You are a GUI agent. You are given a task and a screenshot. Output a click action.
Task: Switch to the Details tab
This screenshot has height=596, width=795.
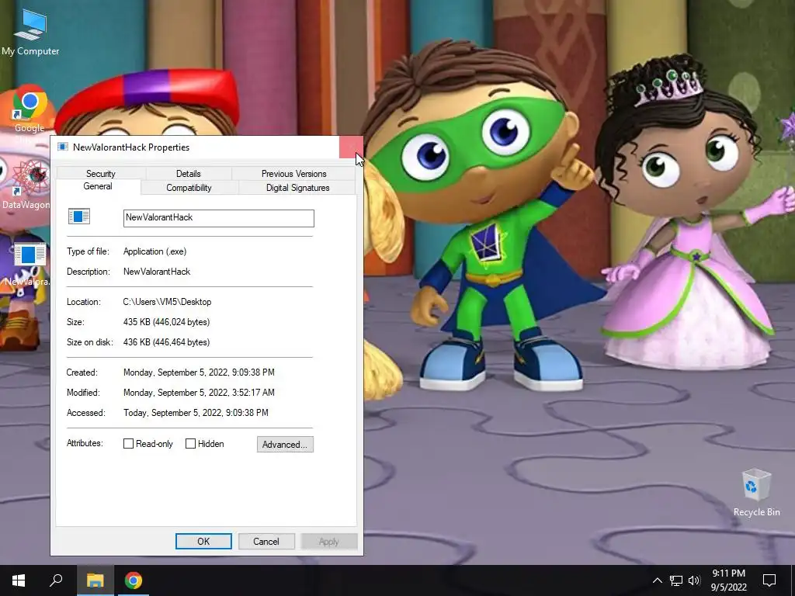click(189, 173)
